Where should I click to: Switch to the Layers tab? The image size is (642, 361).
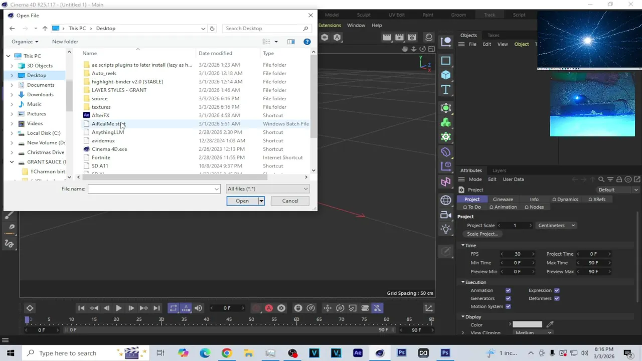(499, 170)
